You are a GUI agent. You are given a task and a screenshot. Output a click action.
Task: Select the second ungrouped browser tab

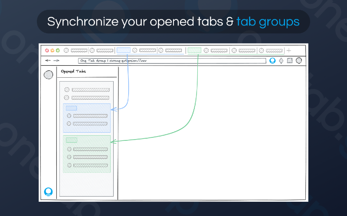(101, 51)
